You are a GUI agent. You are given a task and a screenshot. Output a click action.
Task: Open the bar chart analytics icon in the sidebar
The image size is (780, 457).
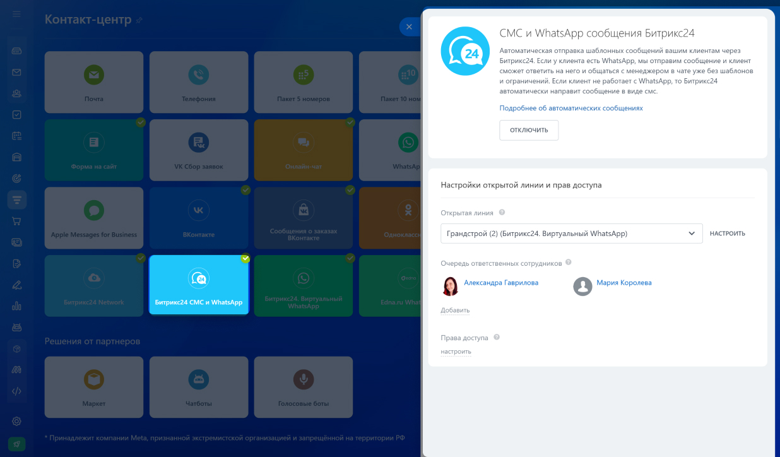(16, 306)
